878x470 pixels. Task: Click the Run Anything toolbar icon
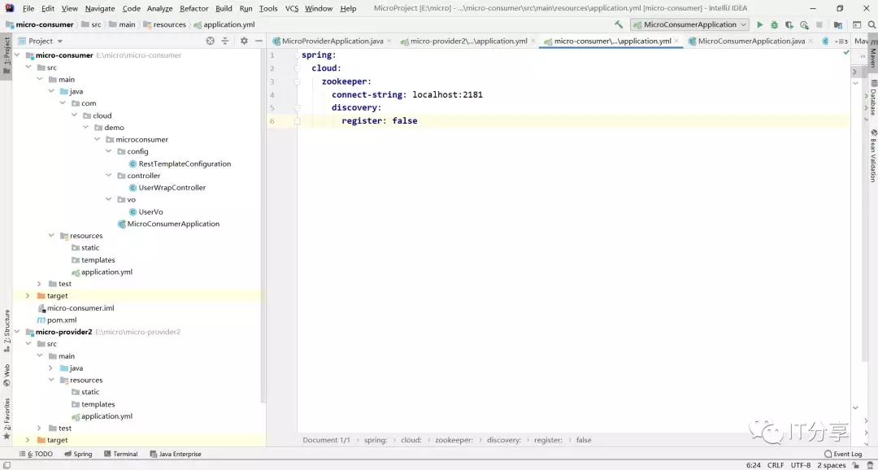coord(857,24)
